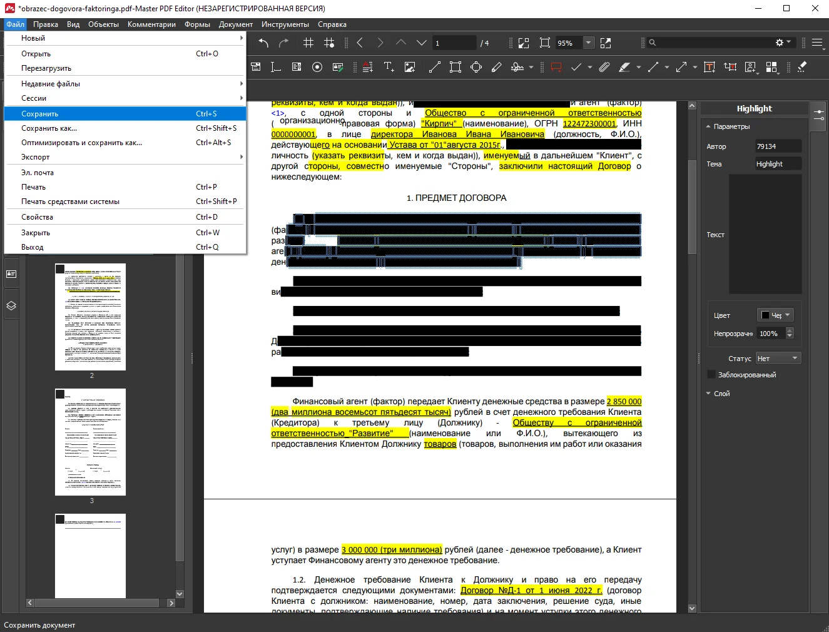Open the zoom level 95% dropdown

[588, 43]
